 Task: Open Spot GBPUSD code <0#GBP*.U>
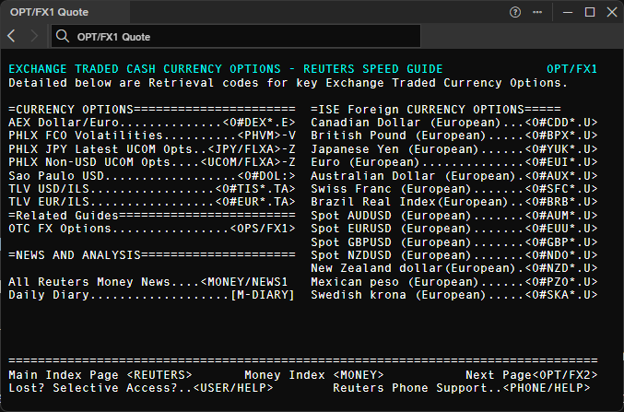pyautogui.click(x=561, y=242)
